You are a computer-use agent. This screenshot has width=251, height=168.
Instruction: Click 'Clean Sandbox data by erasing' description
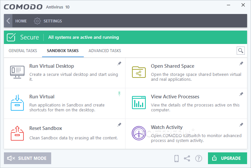[x=73, y=138]
